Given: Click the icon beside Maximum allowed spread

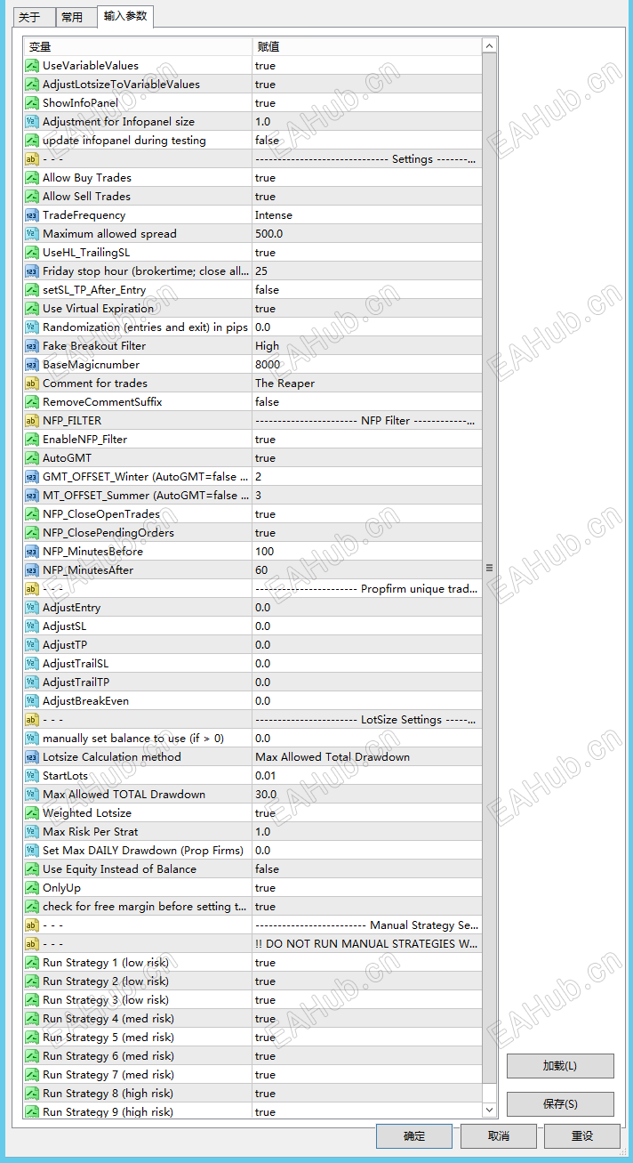Looking at the screenshot, I should (x=32, y=234).
